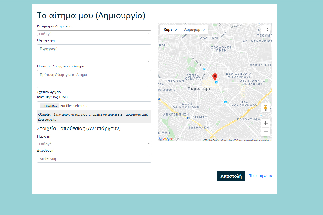Focus the Περιγραφή text area
This screenshot has height=215, width=323.
94,53
